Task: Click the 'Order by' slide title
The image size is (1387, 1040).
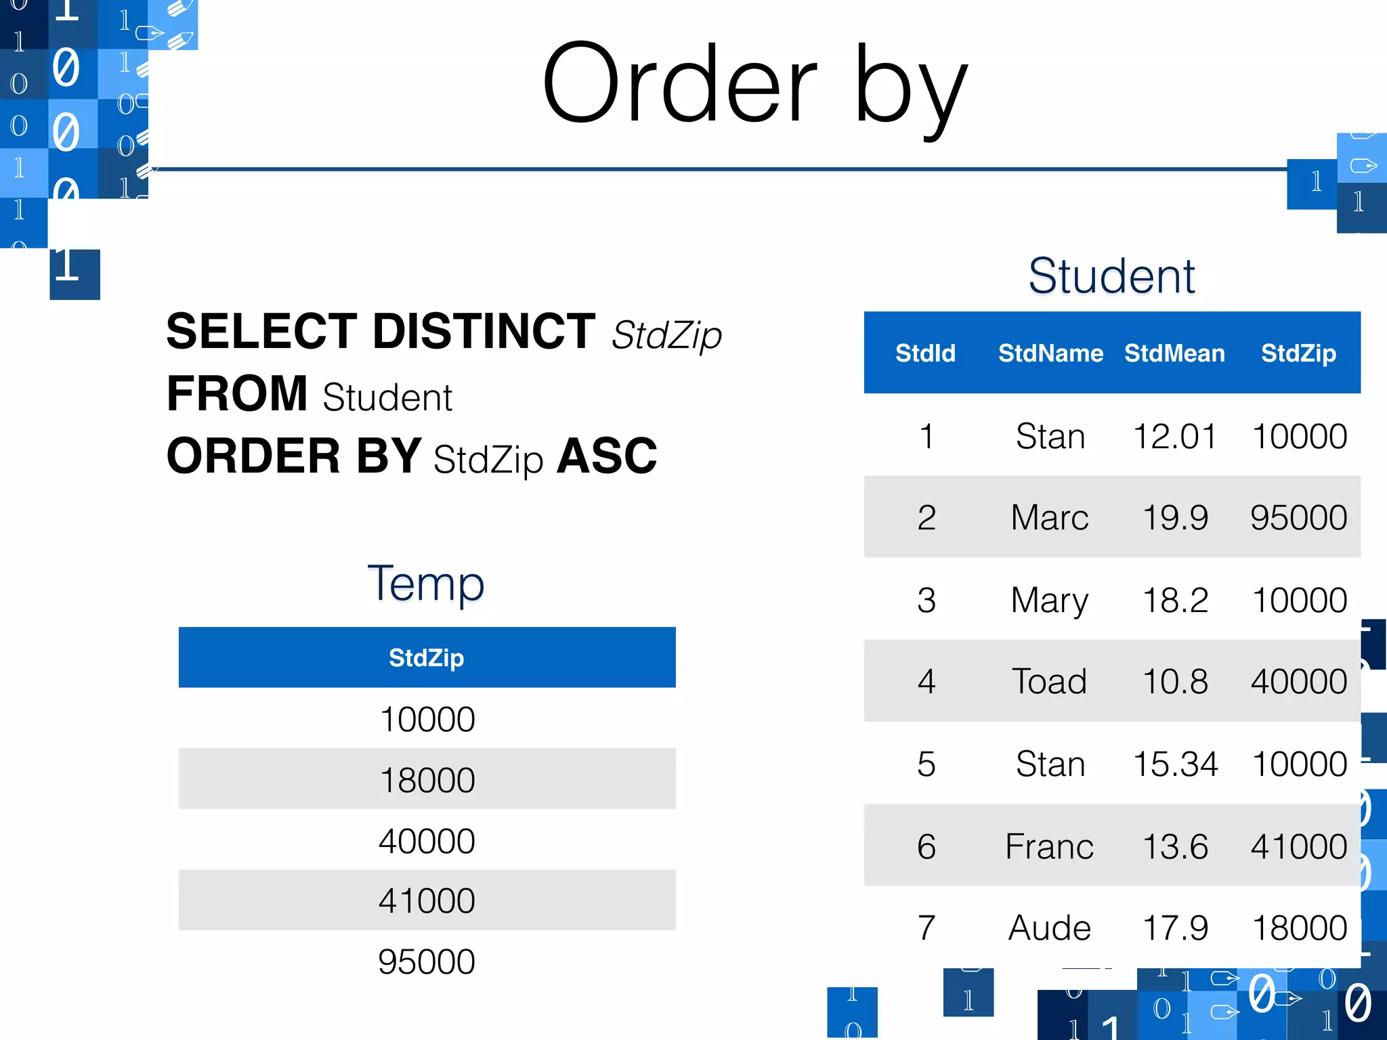Action: point(754,85)
